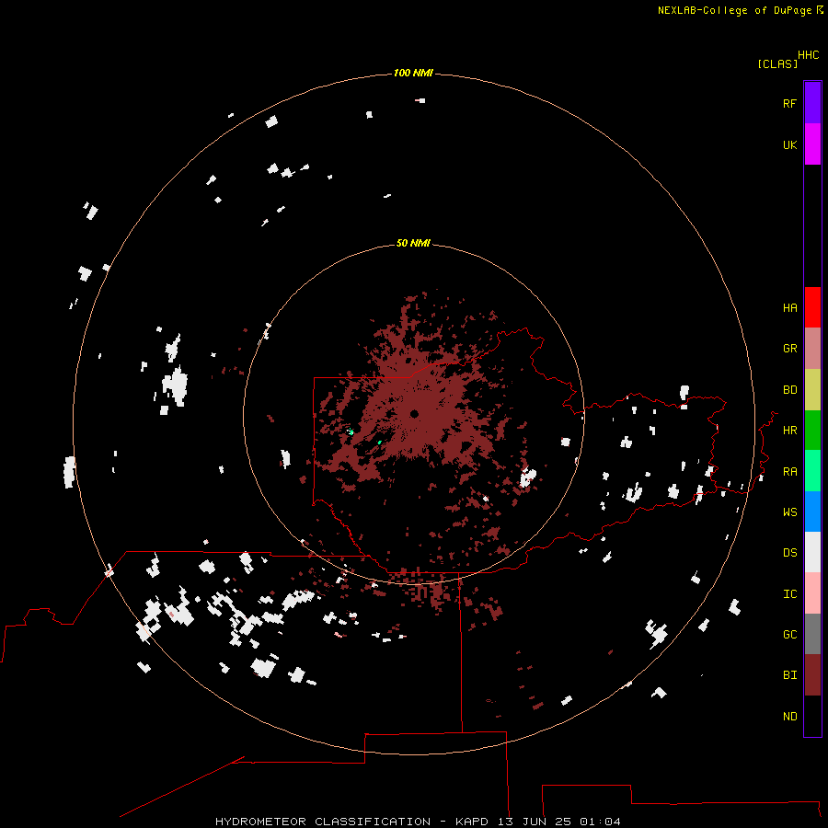Viewport: 828px width, 828px height.
Task: Click the HHC product label
Action: [x=809, y=55]
